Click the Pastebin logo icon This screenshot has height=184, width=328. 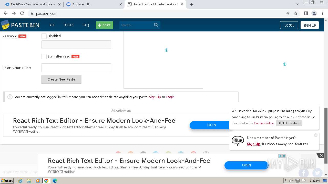(5, 25)
